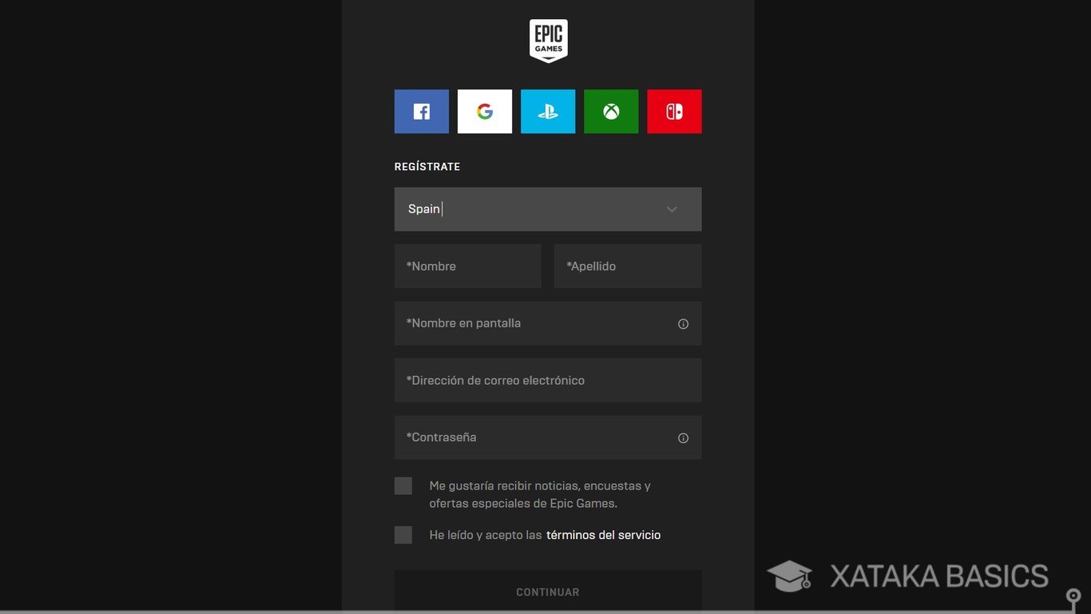Sign up with Xbox Live
The height and width of the screenshot is (614, 1091).
611,111
